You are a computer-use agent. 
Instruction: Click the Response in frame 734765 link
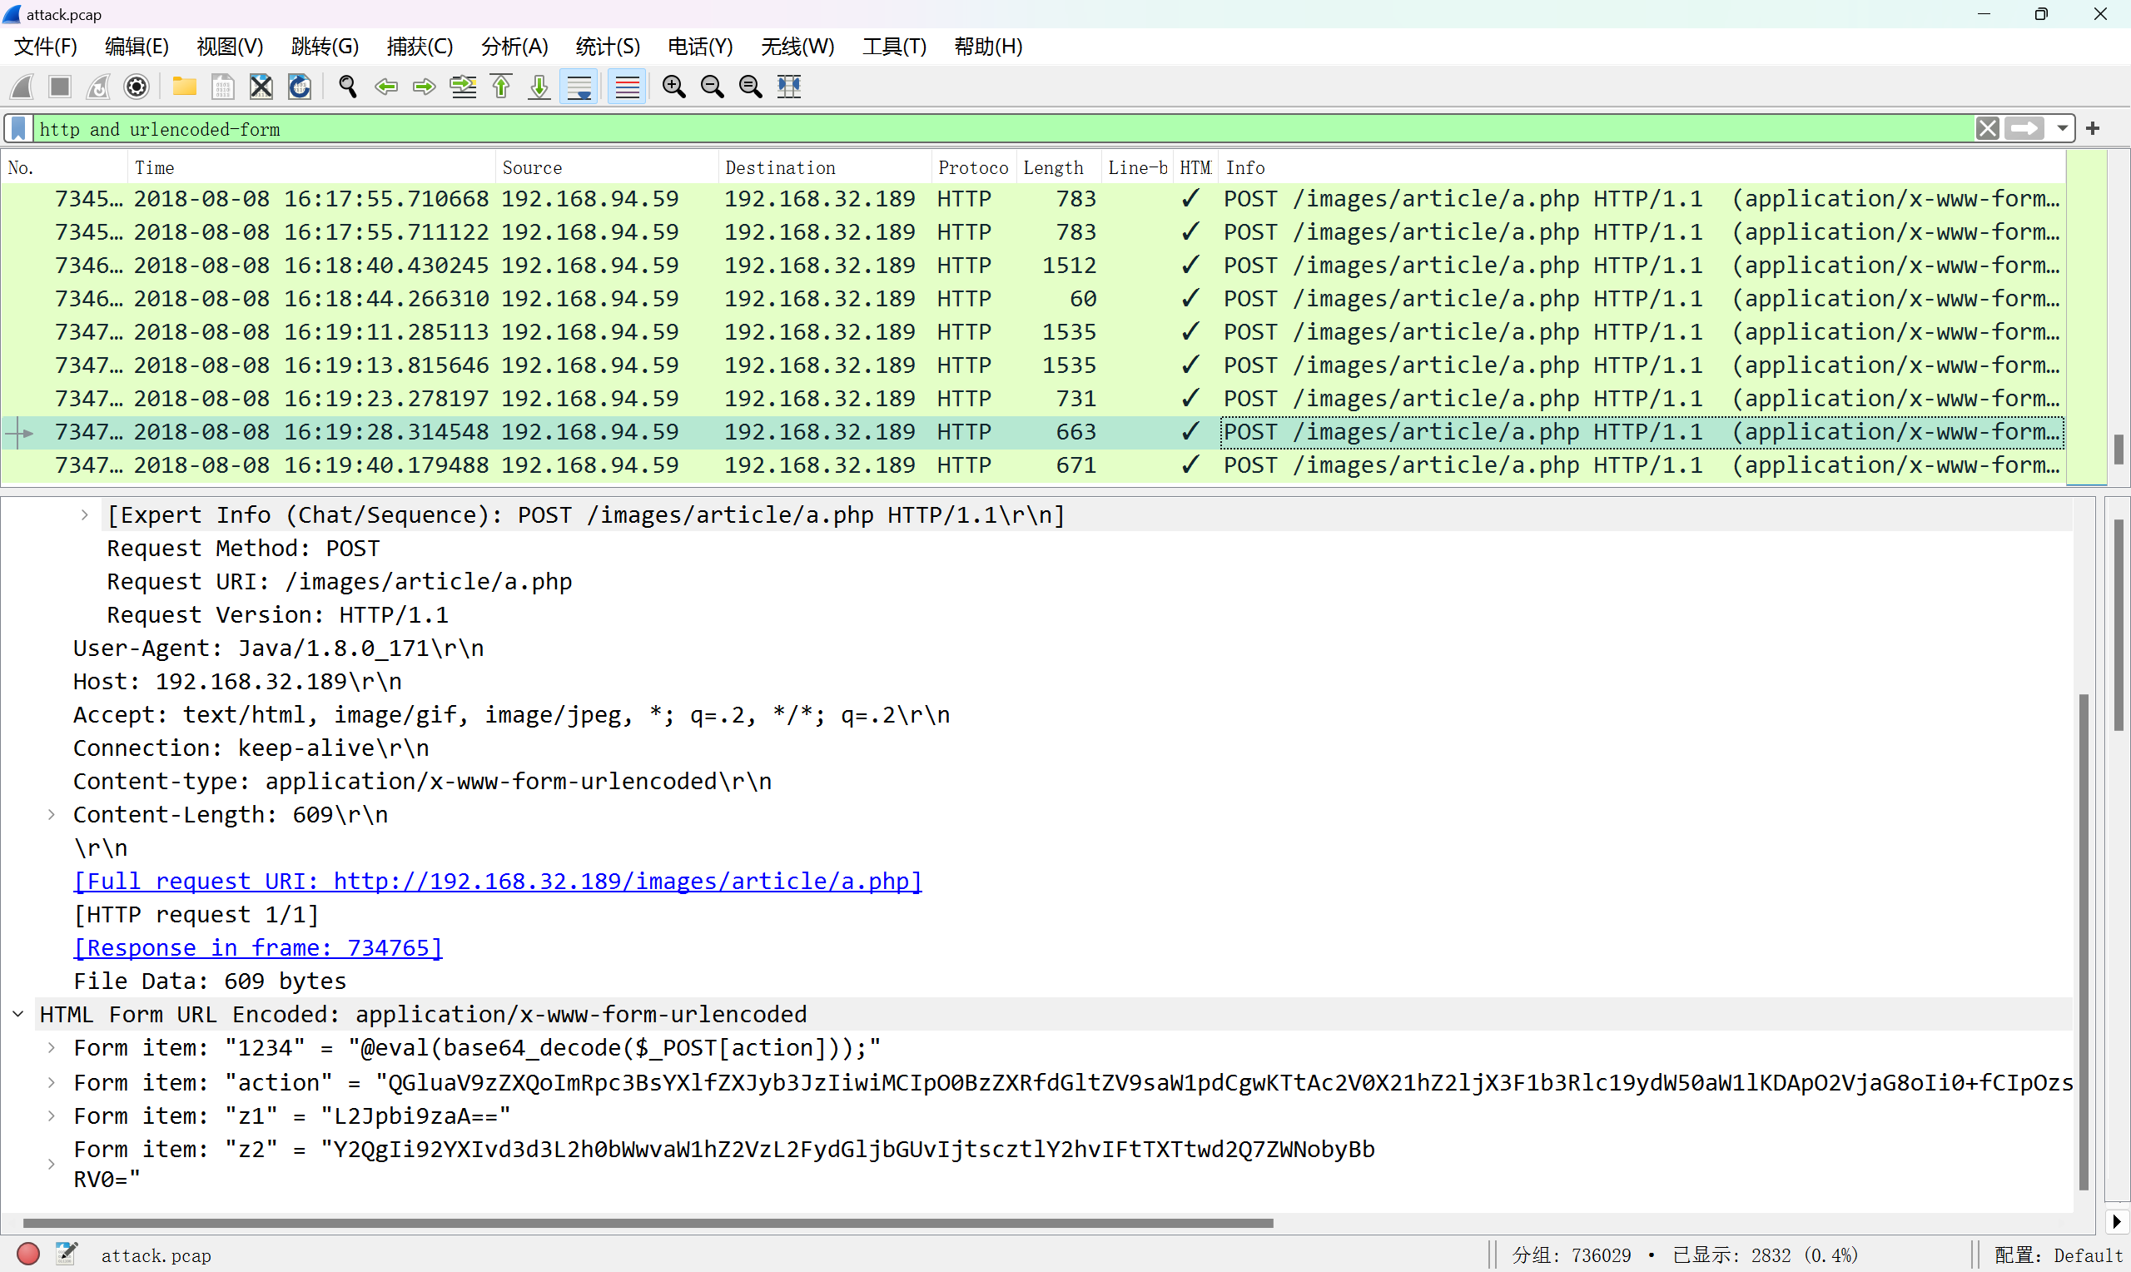pos(258,947)
